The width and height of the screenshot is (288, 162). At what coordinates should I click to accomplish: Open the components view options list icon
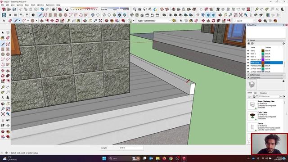(250, 96)
